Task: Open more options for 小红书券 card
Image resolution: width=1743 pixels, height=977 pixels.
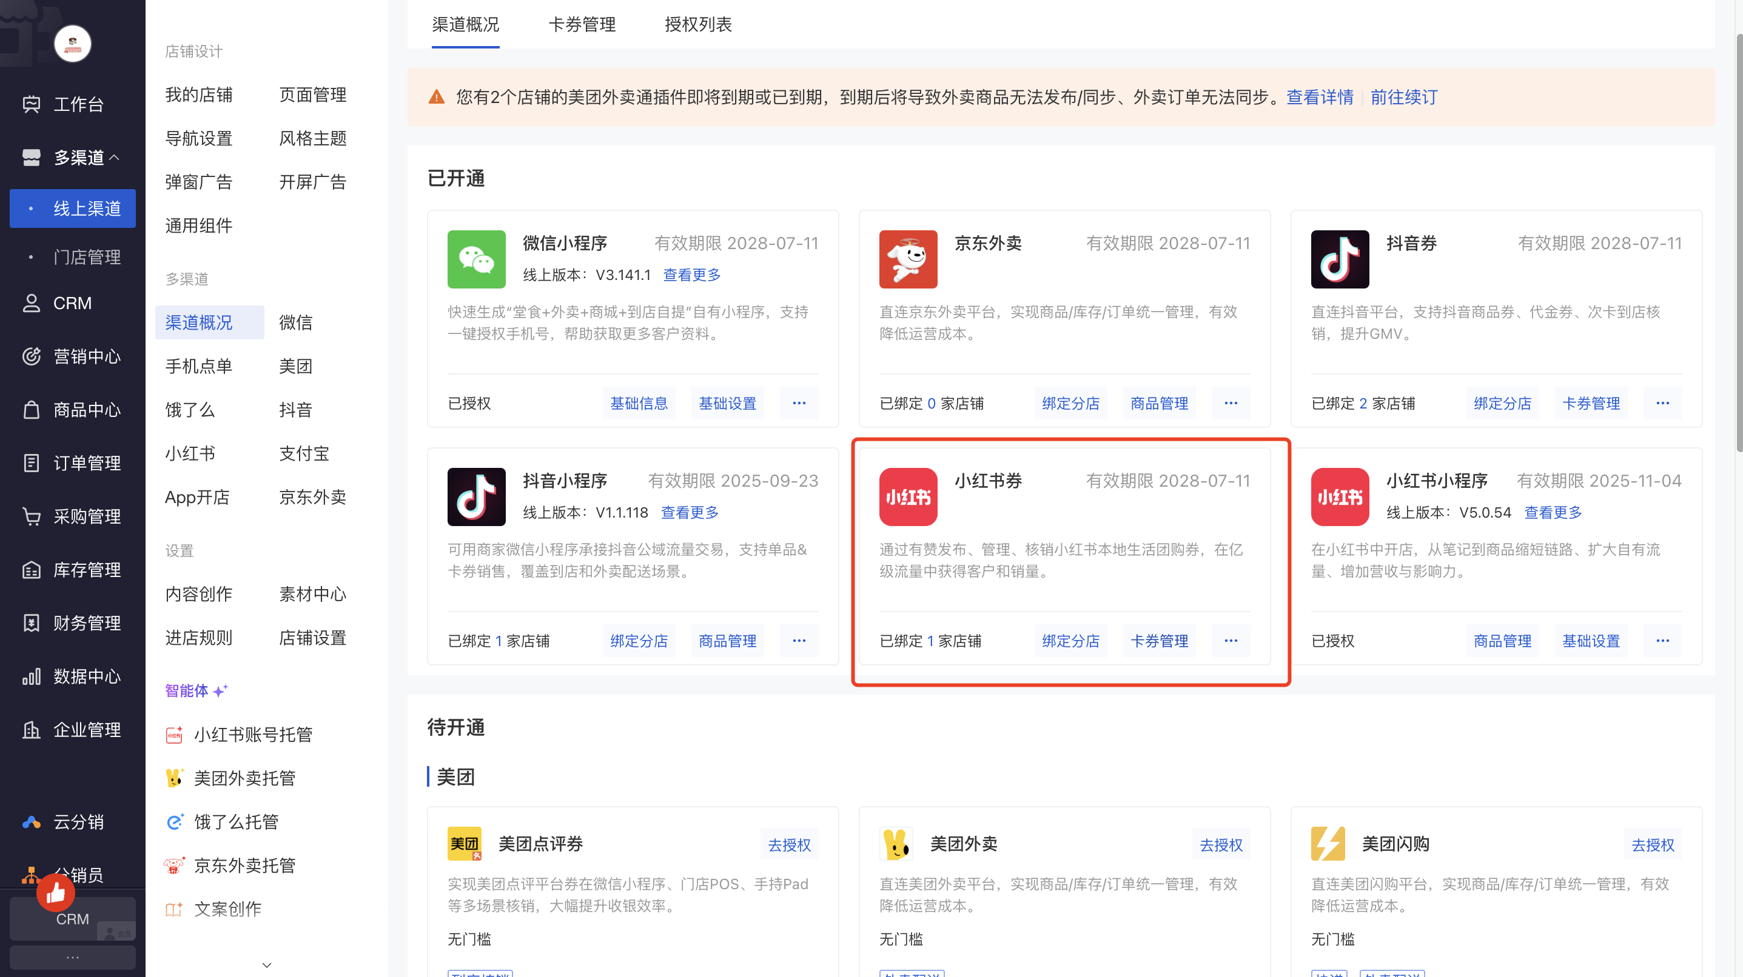Action: (1230, 640)
